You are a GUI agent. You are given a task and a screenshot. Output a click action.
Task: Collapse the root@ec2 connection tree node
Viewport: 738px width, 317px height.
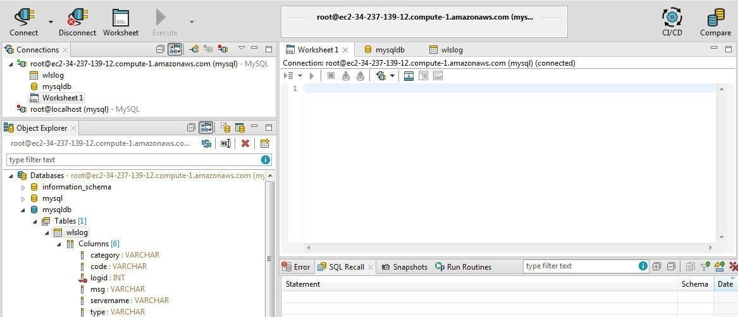pyautogui.click(x=11, y=64)
